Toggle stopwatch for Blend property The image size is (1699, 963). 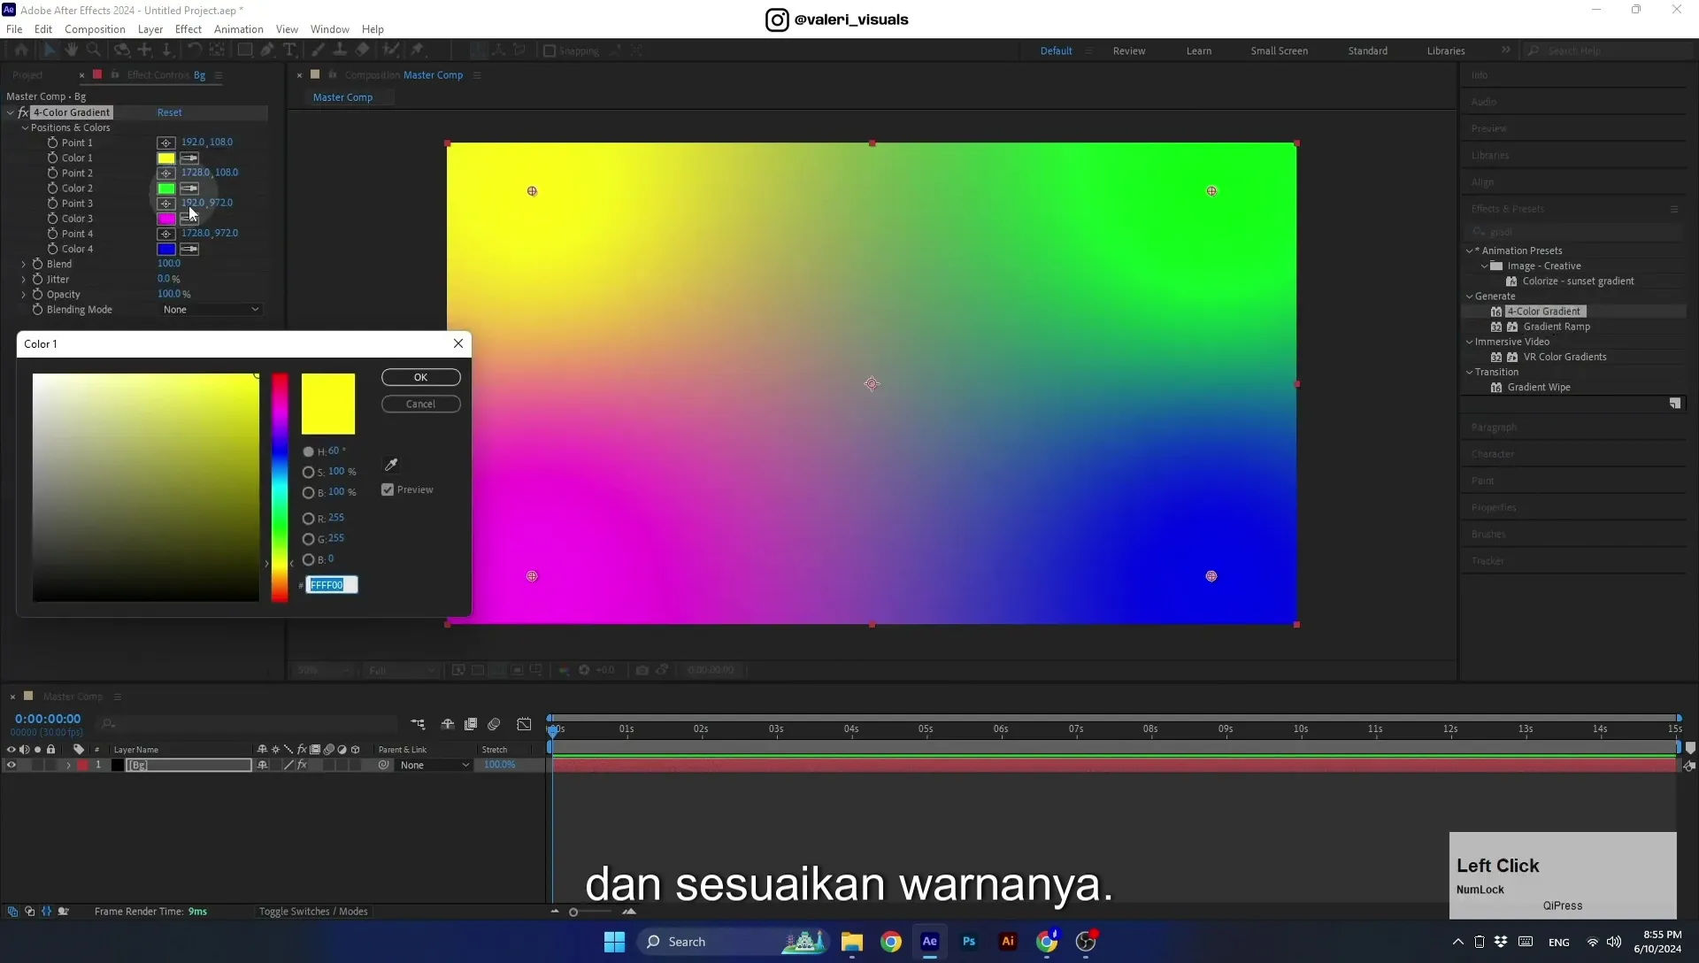click(x=37, y=264)
